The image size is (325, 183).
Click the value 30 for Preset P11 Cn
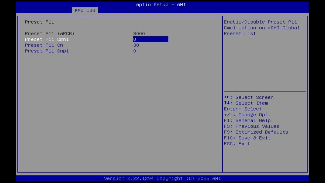pyautogui.click(x=136, y=45)
